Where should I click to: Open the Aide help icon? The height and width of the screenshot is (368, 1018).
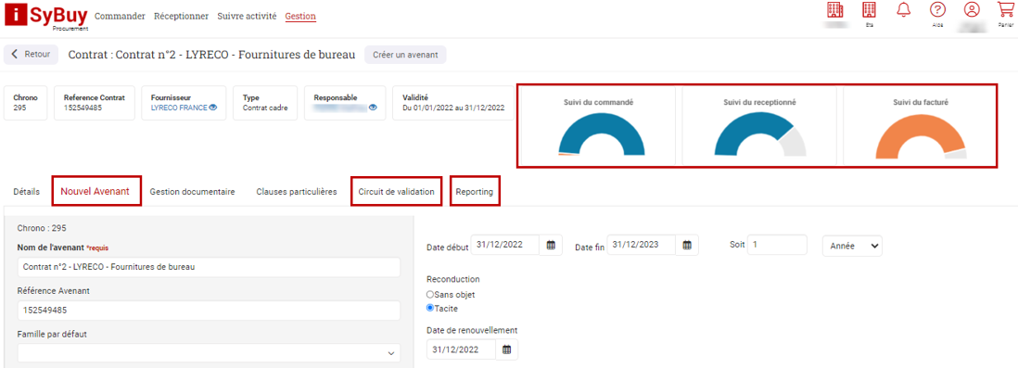937,10
